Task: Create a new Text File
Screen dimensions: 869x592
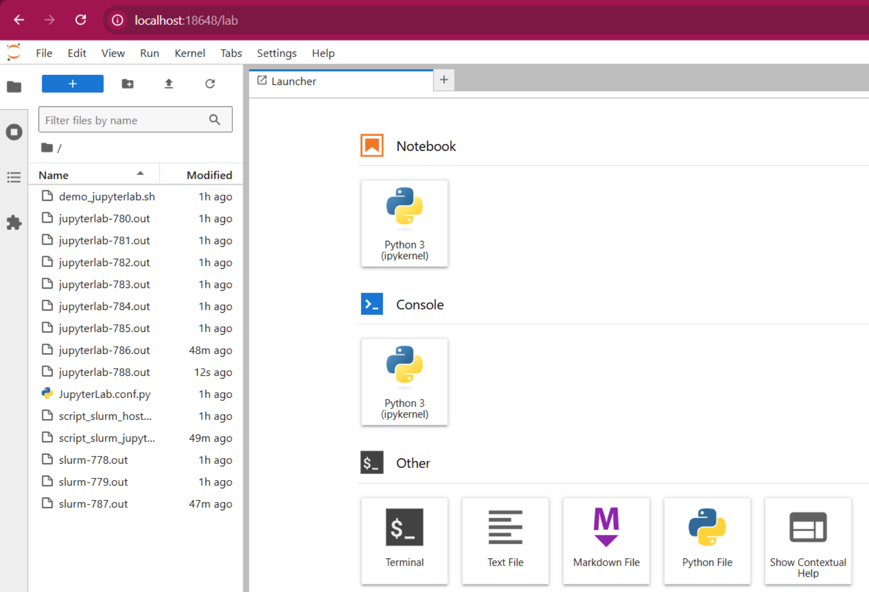Action: [506, 541]
